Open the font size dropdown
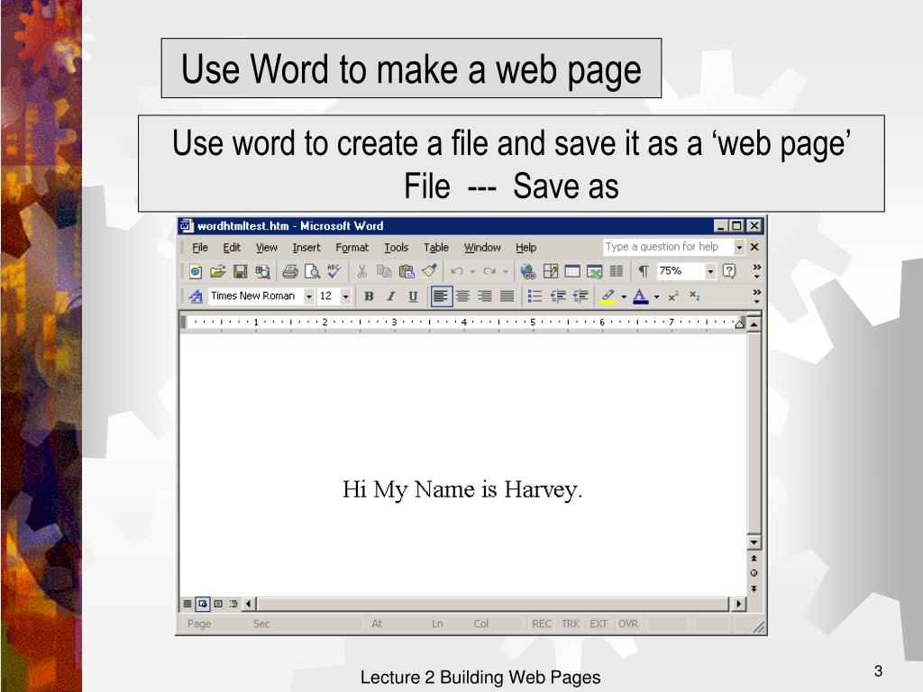 click(x=345, y=296)
